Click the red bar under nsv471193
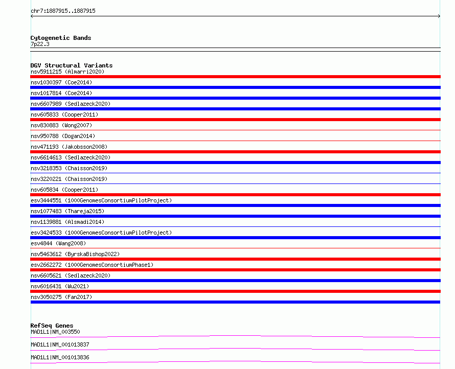The height and width of the screenshot is (369, 455). (x=235, y=152)
